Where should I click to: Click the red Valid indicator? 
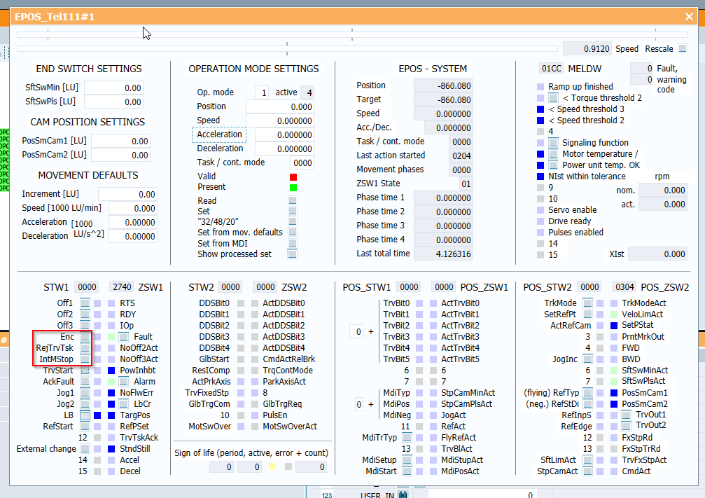click(293, 177)
